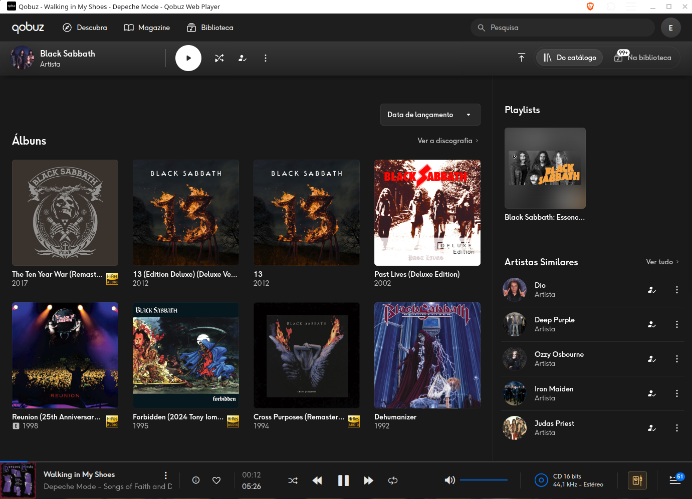The image size is (692, 499).
Task: Follow Dio artist icon
Action: 652,290
